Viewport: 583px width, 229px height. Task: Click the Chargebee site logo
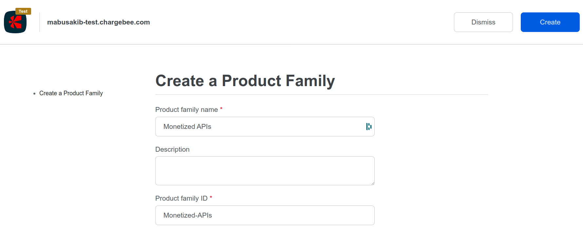15,22
